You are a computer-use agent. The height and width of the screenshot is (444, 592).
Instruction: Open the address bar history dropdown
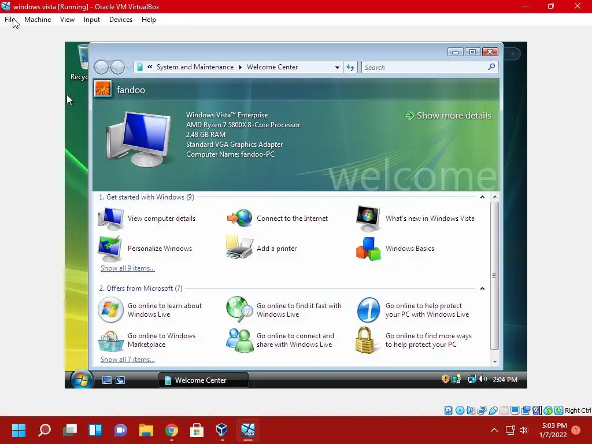[337, 67]
